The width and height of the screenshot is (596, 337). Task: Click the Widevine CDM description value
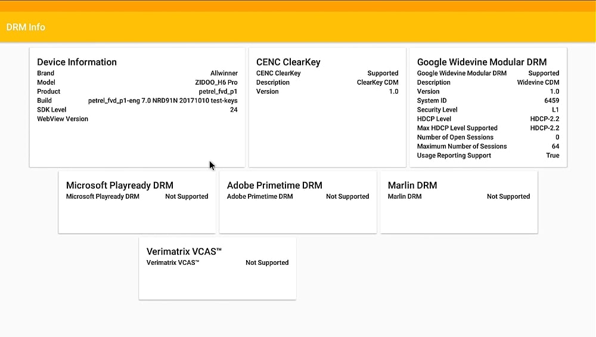538,82
